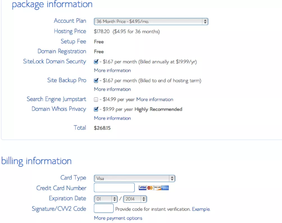Open More information under Site Backup Pro
Image resolution: width=282 pixels, height=223 pixels.
[112, 89]
